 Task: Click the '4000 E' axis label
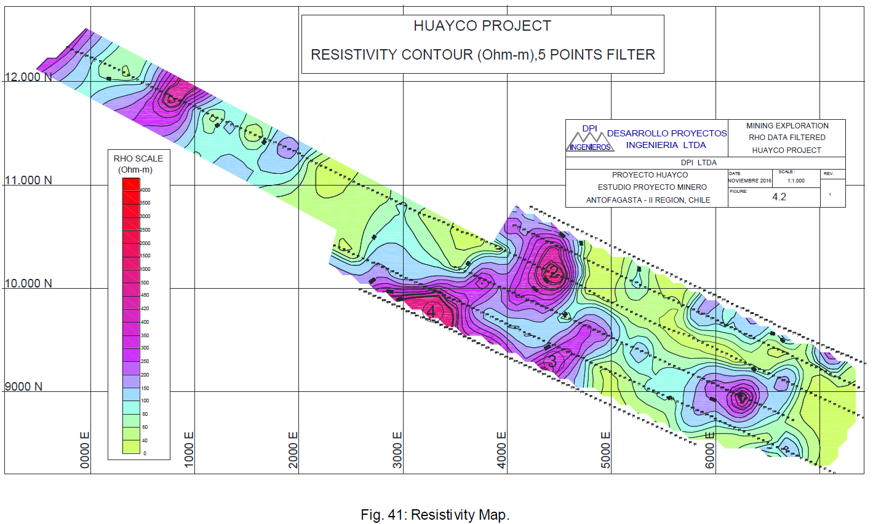point(501,450)
